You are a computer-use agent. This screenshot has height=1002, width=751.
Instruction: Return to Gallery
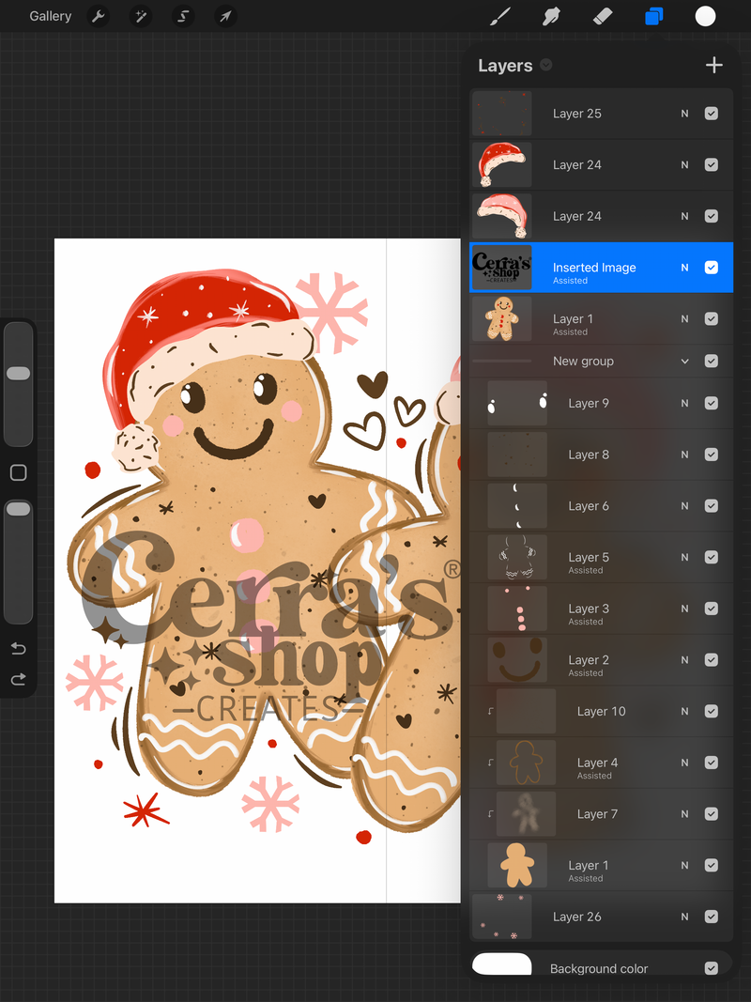(x=51, y=16)
